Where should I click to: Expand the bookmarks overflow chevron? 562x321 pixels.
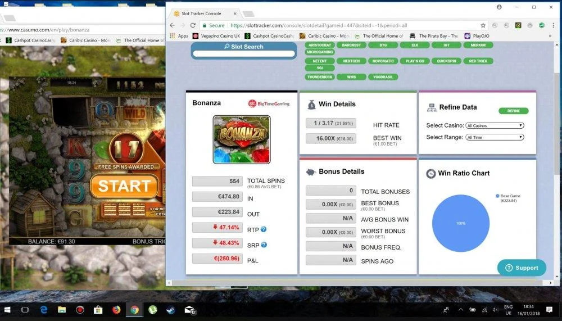tap(550, 36)
